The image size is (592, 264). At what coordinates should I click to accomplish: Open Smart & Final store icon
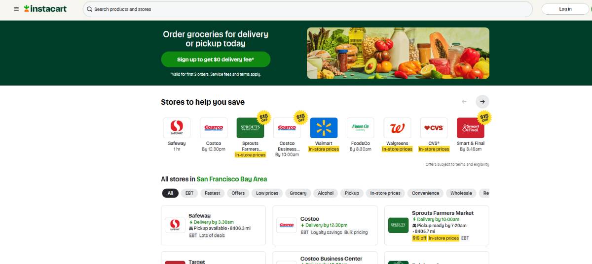point(471,128)
